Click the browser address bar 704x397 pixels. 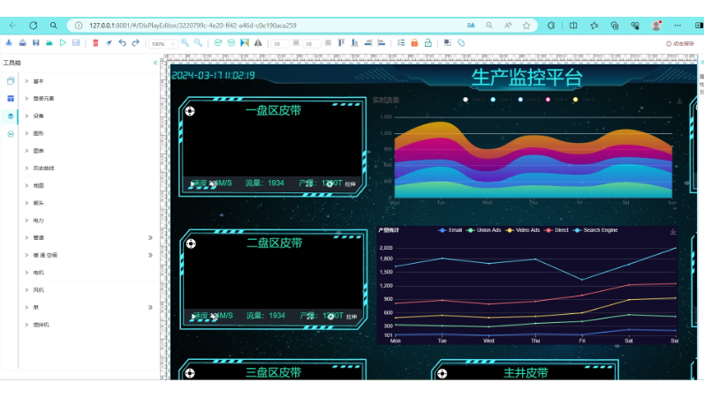point(265,26)
